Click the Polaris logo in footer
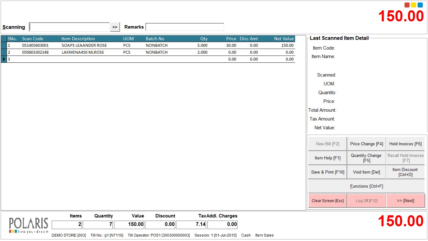 (29, 225)
